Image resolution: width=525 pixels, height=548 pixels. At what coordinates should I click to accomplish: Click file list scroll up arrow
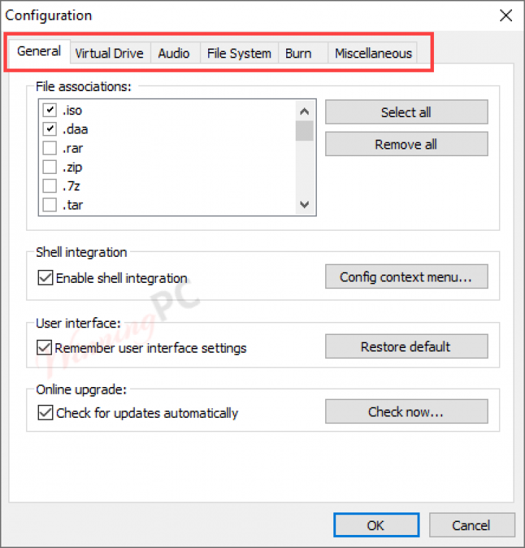[x=305, y=112]
